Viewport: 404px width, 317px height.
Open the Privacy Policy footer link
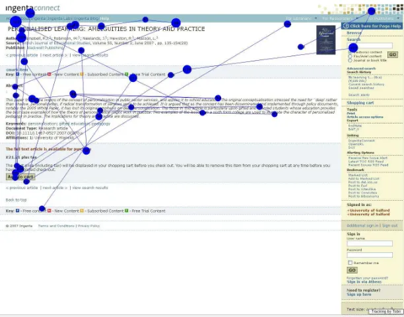pos(88,226)
